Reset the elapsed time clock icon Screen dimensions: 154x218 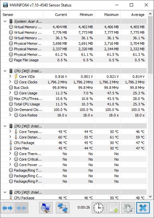98,208
